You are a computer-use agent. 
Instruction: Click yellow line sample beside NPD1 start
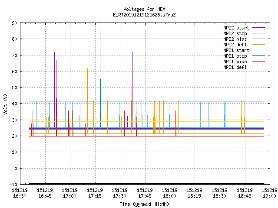click(259, 50)
